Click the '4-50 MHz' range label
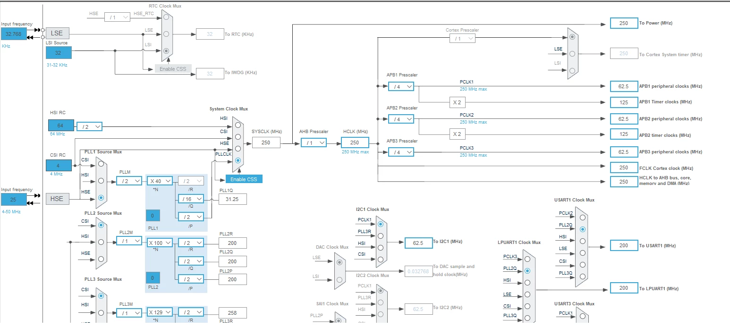Image resolution: width=730 pixels, height=327 pixels. 11,212
